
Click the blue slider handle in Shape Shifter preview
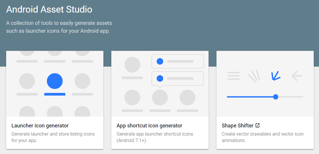click(276, 97)
